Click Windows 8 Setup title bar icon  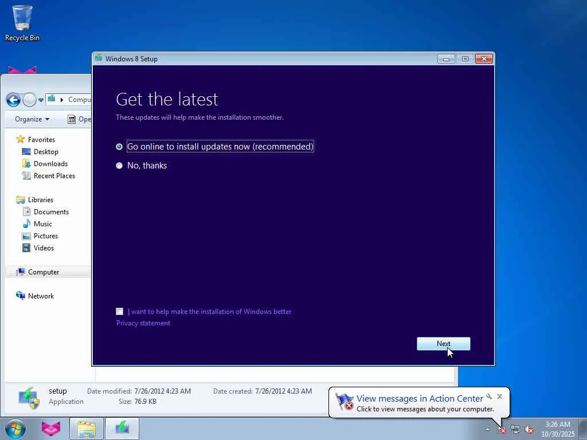pyautogui.click(x=99, y=58)
